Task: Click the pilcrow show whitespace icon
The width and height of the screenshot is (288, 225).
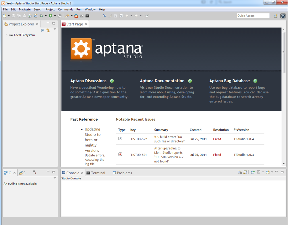Action: point(121,16)
